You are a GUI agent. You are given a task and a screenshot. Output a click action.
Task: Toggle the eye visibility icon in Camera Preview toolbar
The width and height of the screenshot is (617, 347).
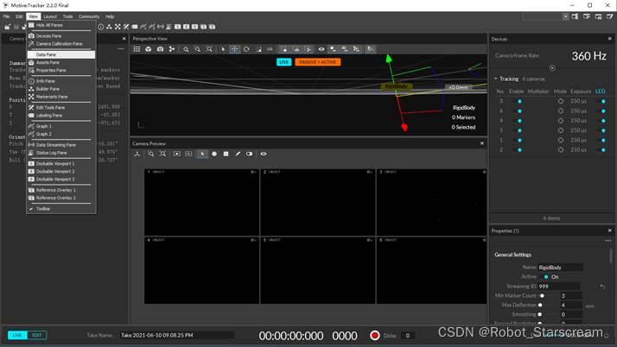pos(264,154)
